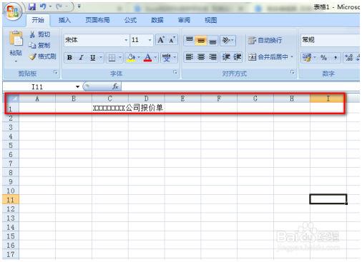Click the Increase Indent icon
Image resolution: width=362 pixels, height=262 pixels.
pos(237,57)
